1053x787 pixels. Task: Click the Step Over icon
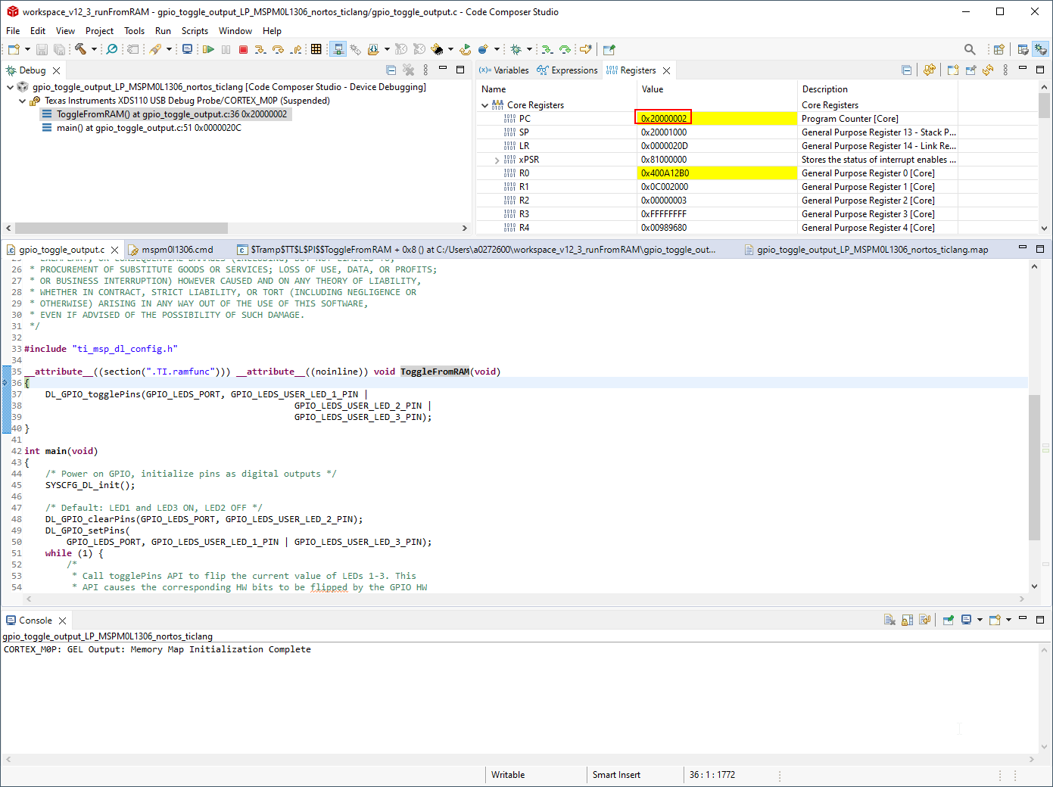point(278,49)
